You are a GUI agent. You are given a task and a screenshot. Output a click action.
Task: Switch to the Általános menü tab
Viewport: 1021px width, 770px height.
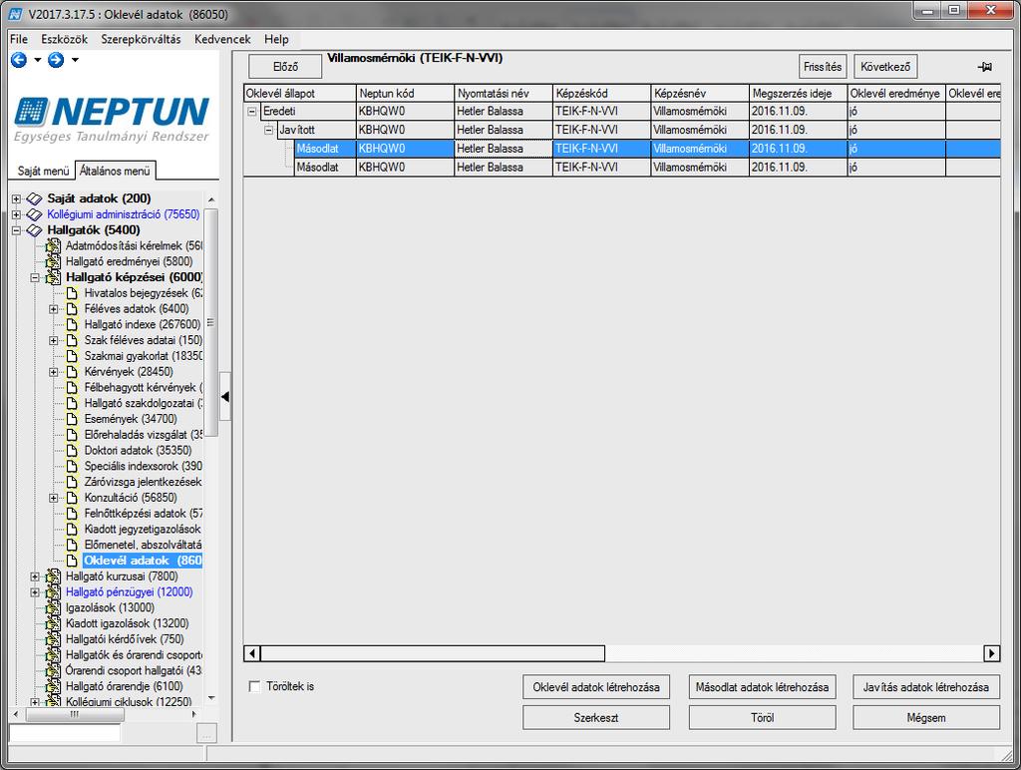115,171
